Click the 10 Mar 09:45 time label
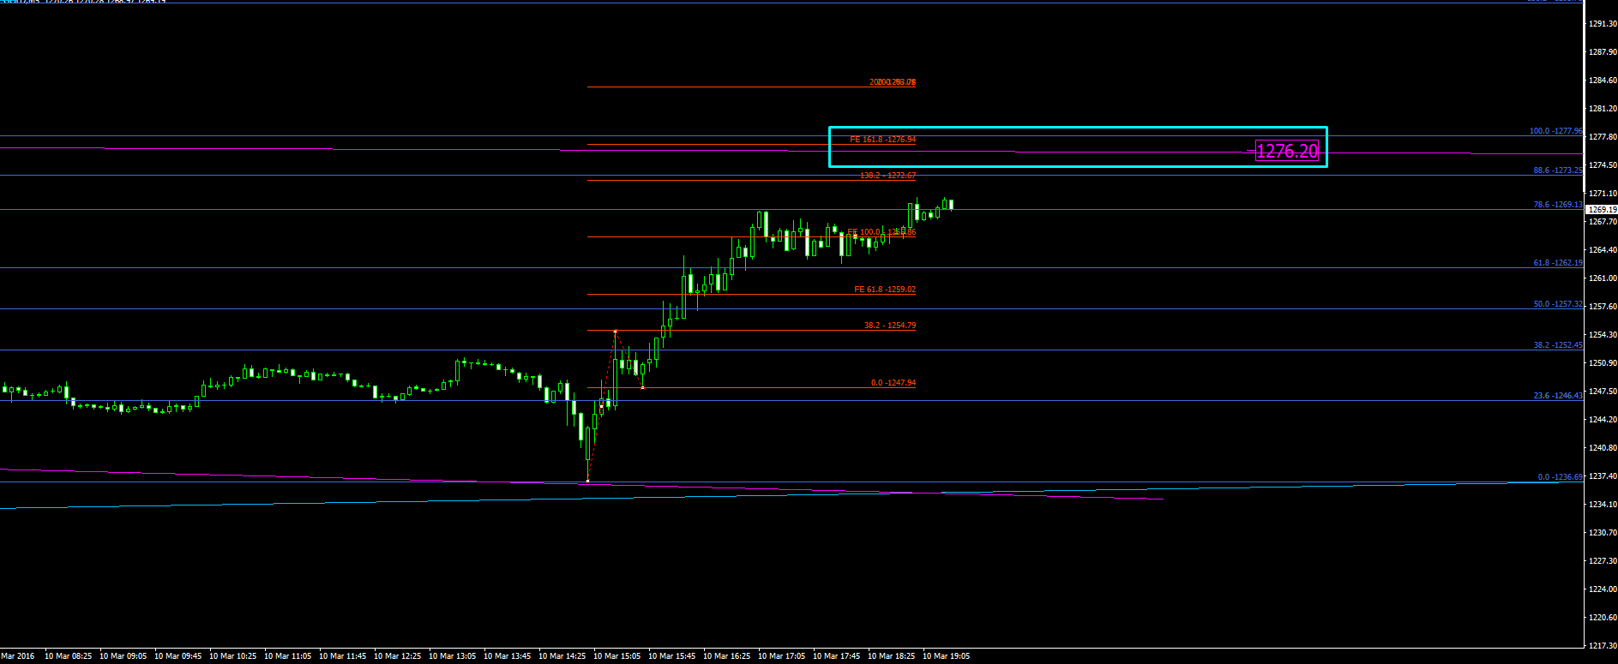The image size is (1618, 664). (x=177, y=656)
